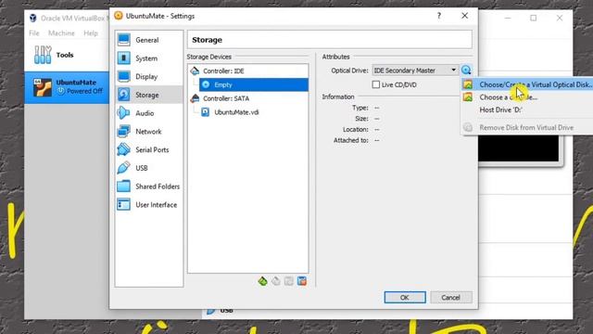Select the Storage settings category

[149, 95]
